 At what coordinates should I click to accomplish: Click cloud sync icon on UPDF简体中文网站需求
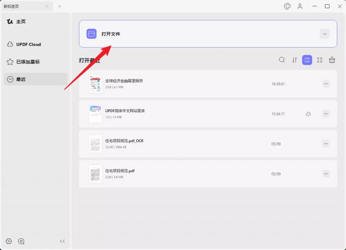point(308,114)
